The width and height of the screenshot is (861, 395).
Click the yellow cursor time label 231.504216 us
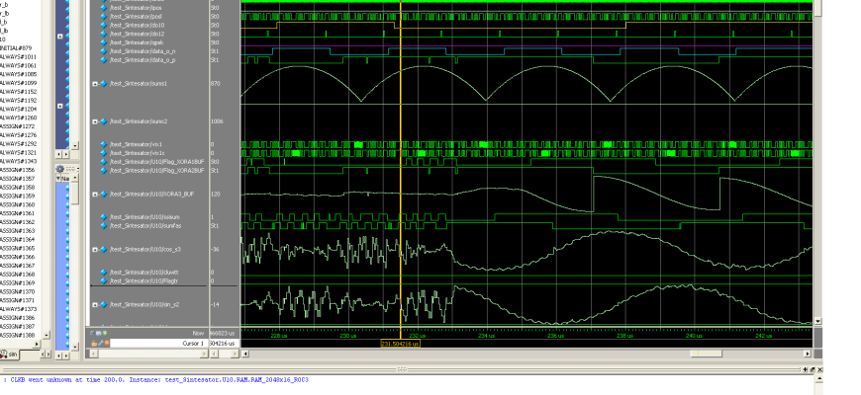tap(399, 344)
